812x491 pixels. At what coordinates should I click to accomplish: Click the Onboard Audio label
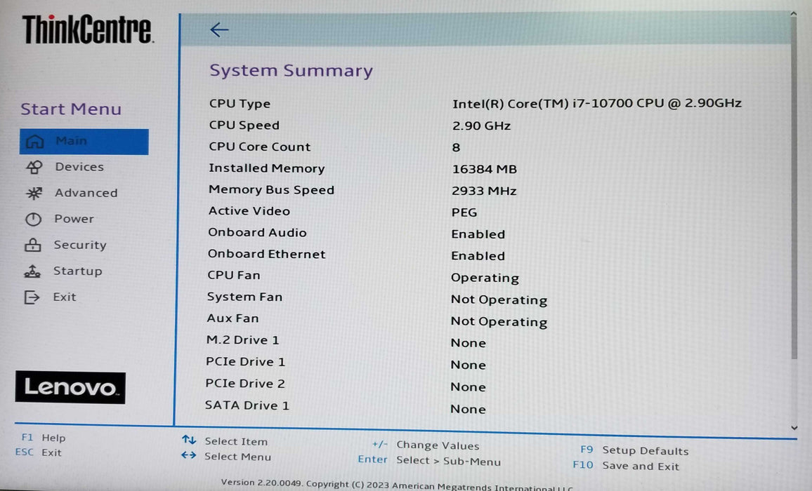click(257, 232)
